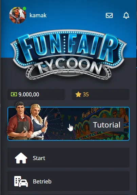Open the mail inbox envelope icon
The width and height of the screenshot is (137, 195).
[x=109, y=16]
